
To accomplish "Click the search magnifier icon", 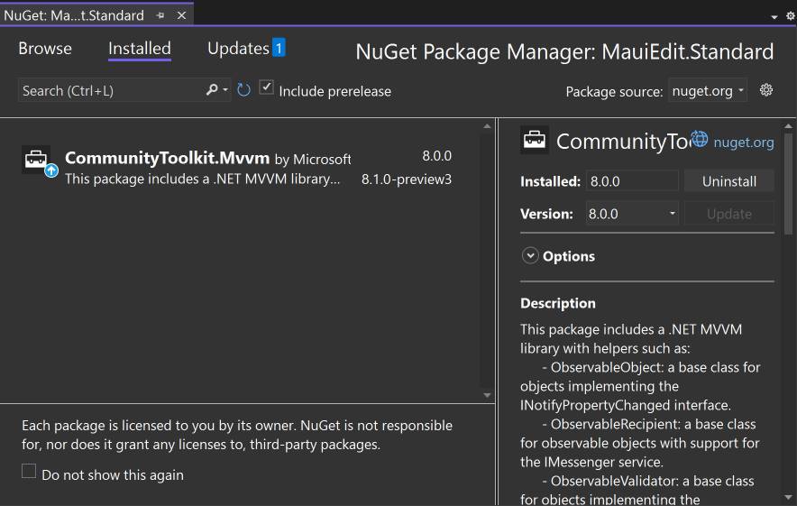I will tap(213, 90).
